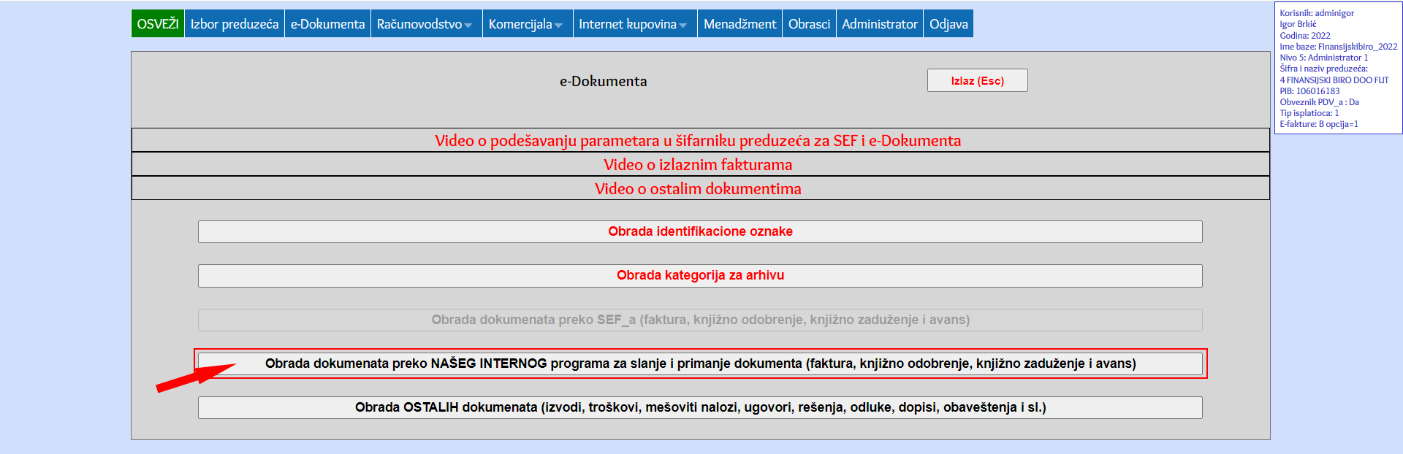The height and width of the screenshot is (454, 1403).
Task: Open the Administrator menu item
Action: tap(879, 23)
